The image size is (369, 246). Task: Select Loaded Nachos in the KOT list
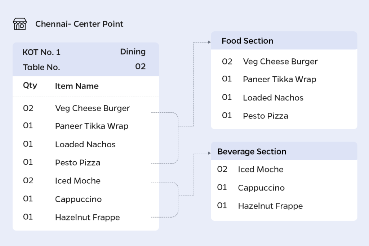[85, 144]
